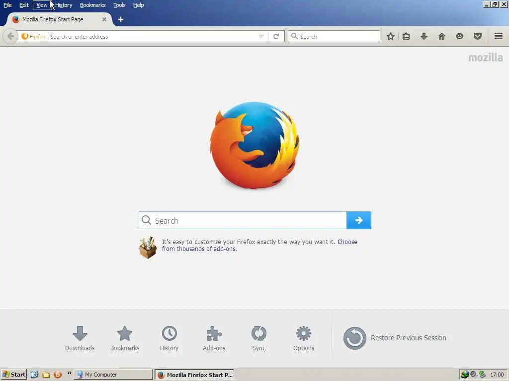Open the View menu
The width and height of the screenshot is (509, 381).
pyautogui.click(x=42, y=5)
